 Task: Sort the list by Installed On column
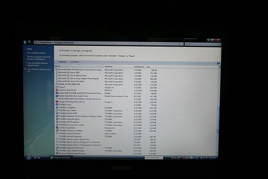pyautogui.click(x=139, y=66)
